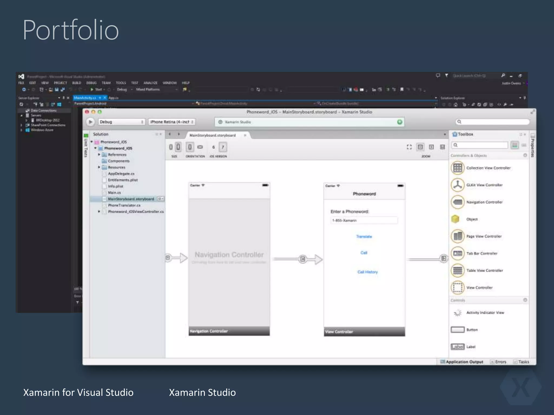Viewport: 554px width, 415px height.
Task: Navigate forward with the right arrow
Action: click(179, 134)
